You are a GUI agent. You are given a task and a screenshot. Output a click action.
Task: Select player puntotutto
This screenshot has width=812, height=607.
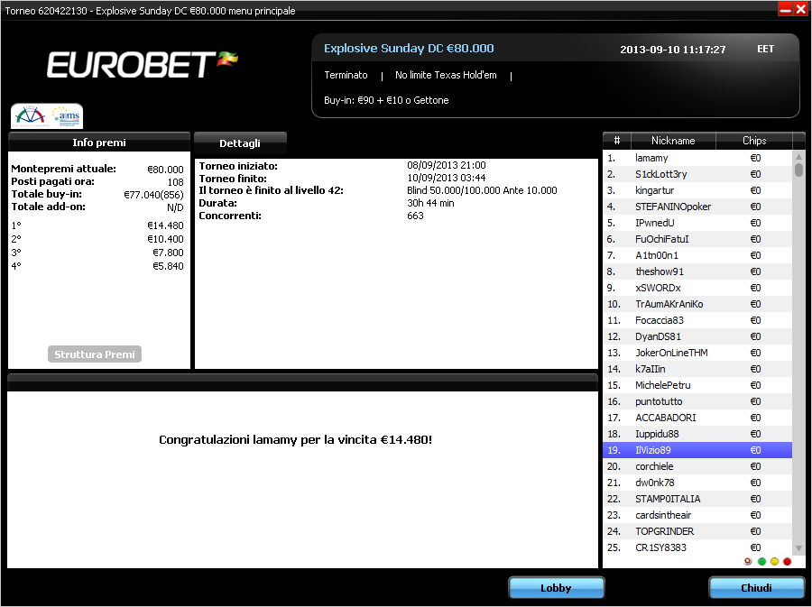click(697, 401)
